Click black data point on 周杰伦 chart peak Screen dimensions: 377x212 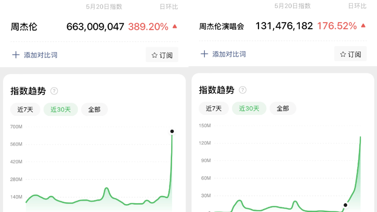coord(172,131)
